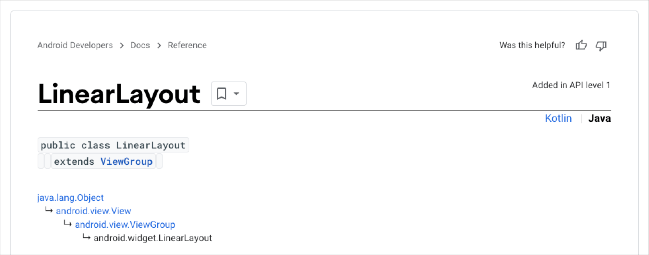Open the android.view.ViewGroup hierarchy link

pos(125,225)
